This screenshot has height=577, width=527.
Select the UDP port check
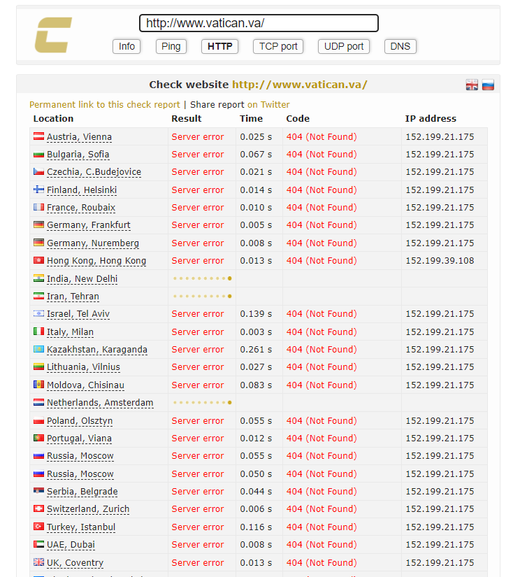(344, 46)
